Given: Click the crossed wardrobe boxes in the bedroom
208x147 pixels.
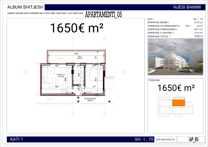Looking at the screenshot, I should [97, 92].
